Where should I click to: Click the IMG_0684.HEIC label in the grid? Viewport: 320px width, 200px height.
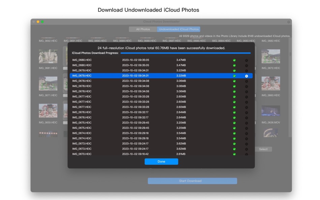pyautogui.click(x=221, y=41)
